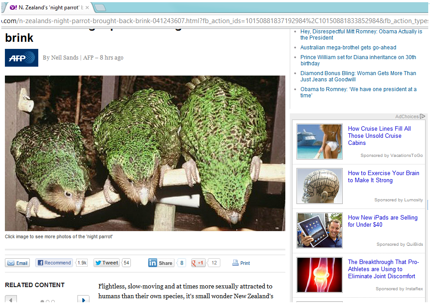Close the N. Zealand's 'night parrot' tab
The height and width of the screenshot is (304, 430).
point(87,8)
